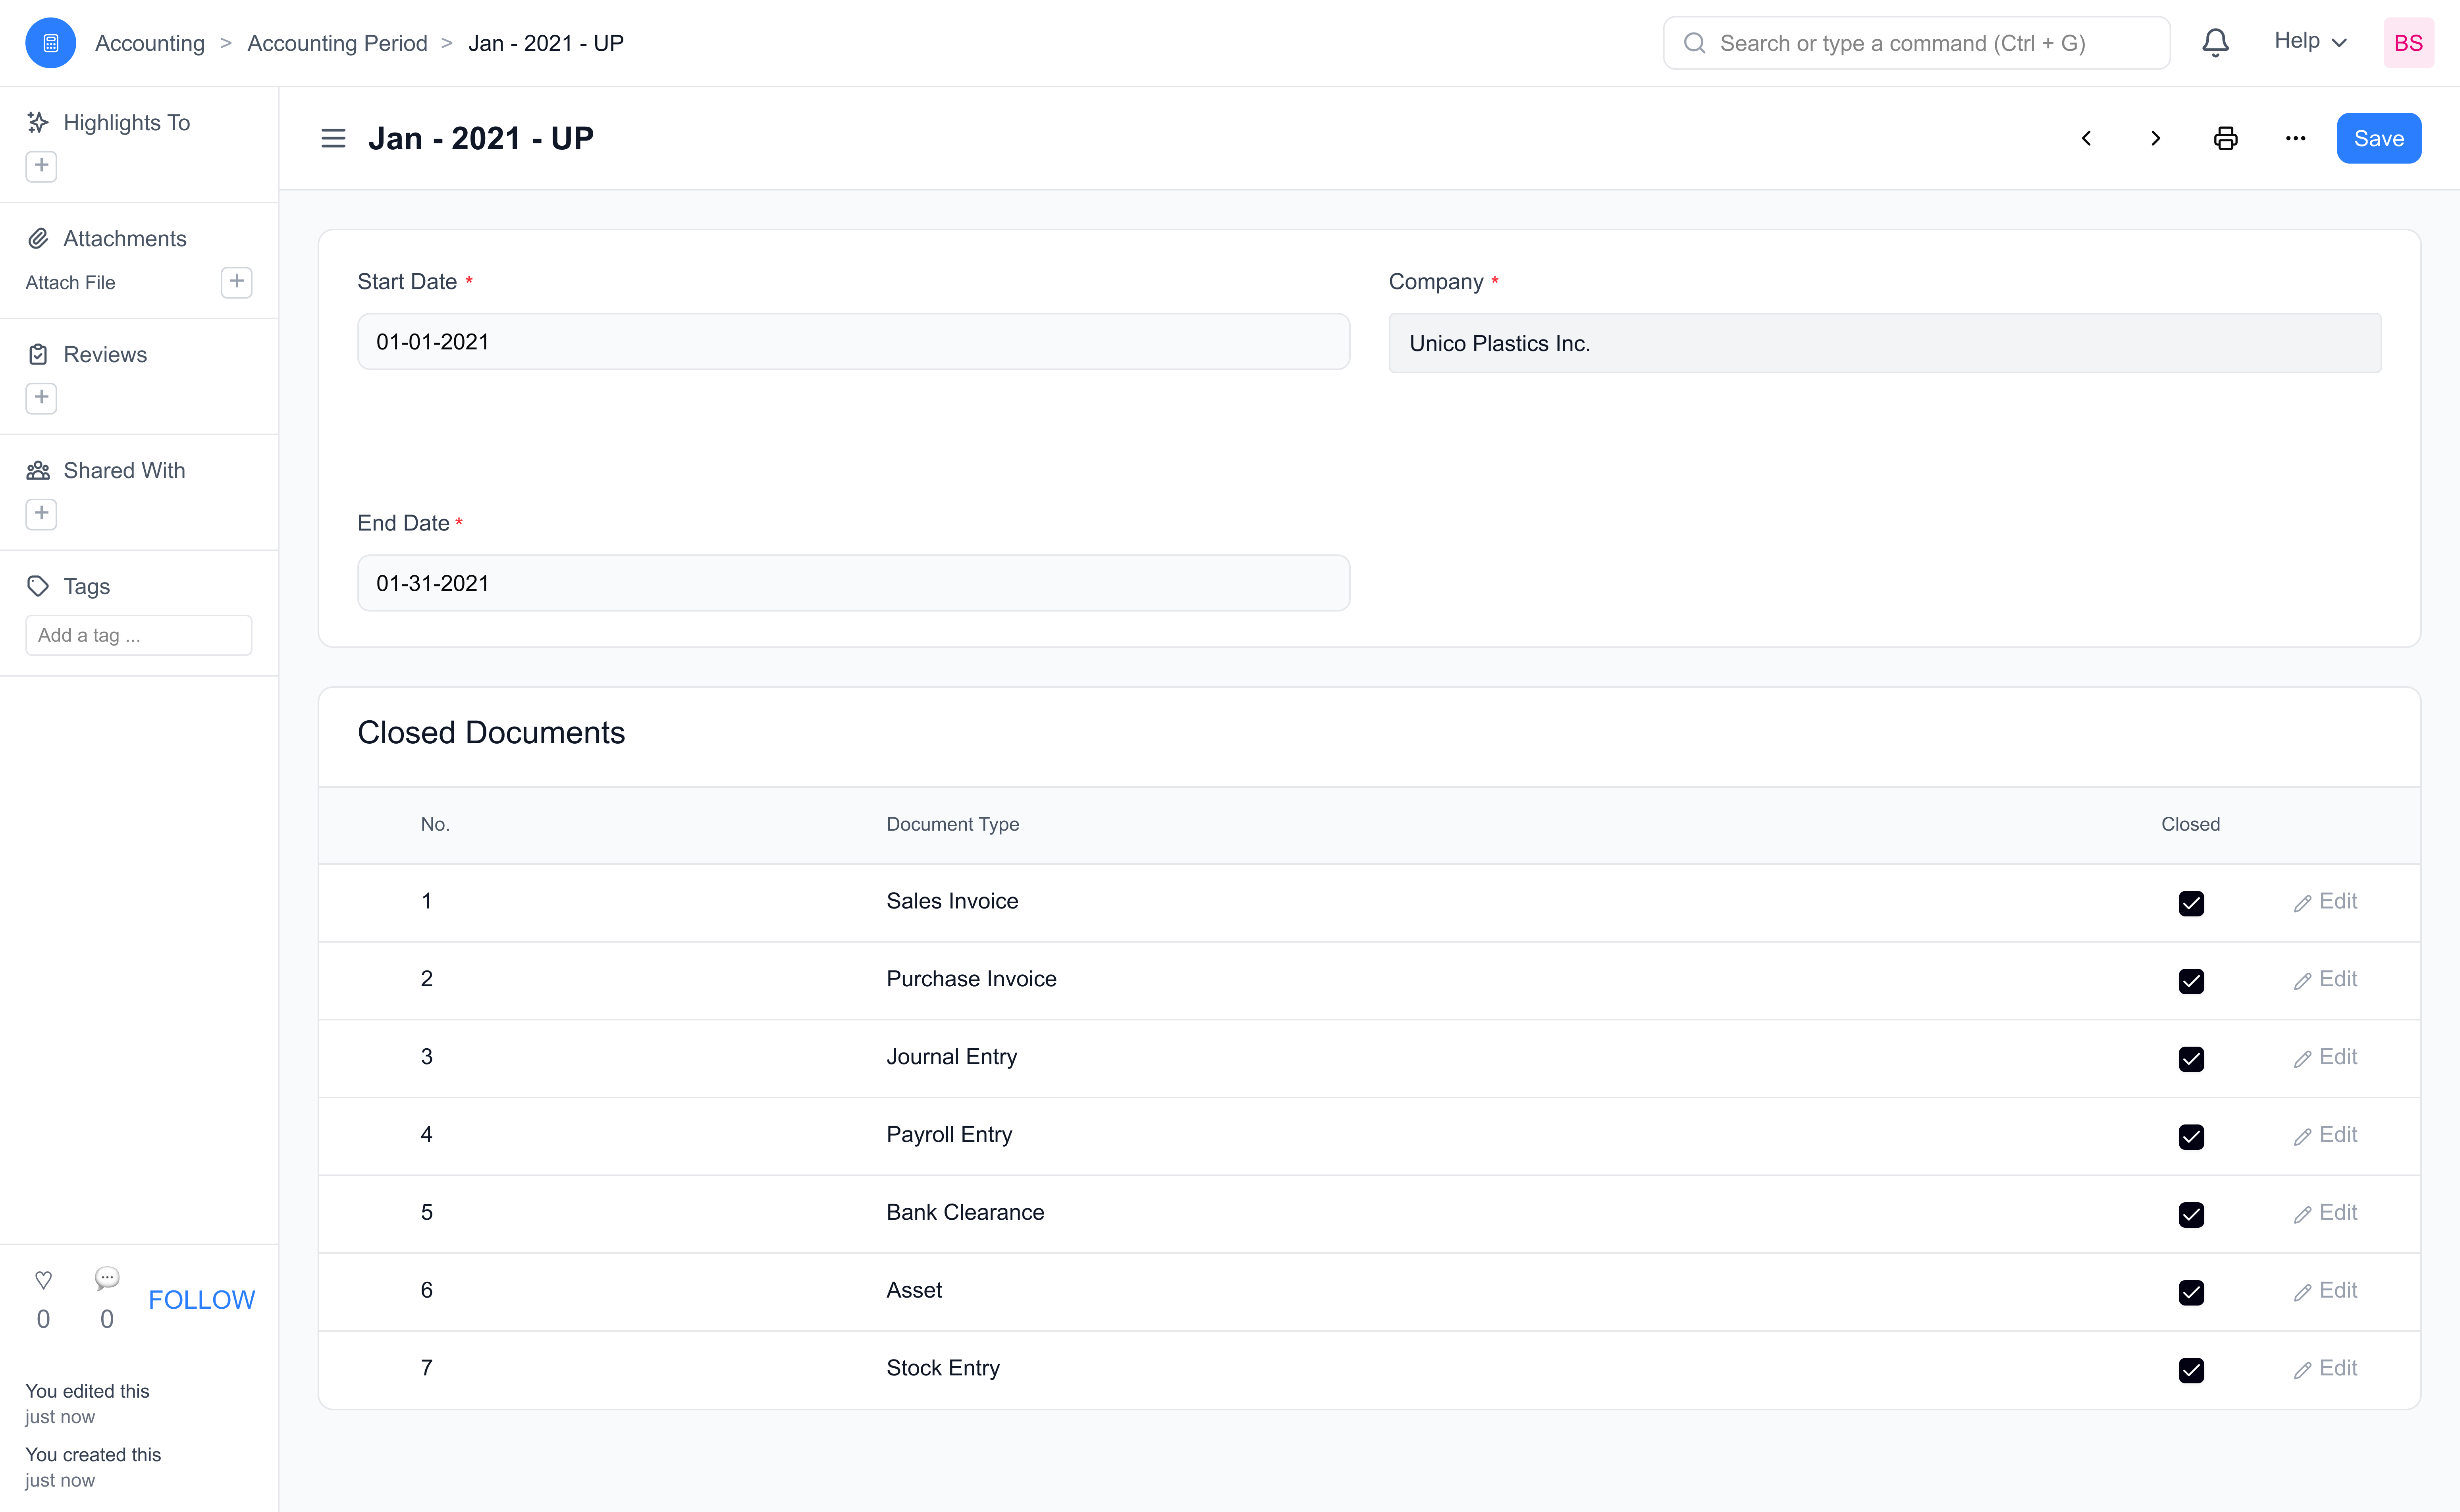This screenshot has height=1512, width=2460.
Task: Add a review with plus icon
Action: coord(41,397)
